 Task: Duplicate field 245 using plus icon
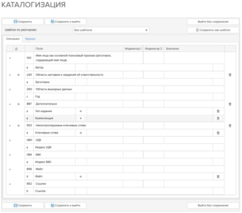19,75
